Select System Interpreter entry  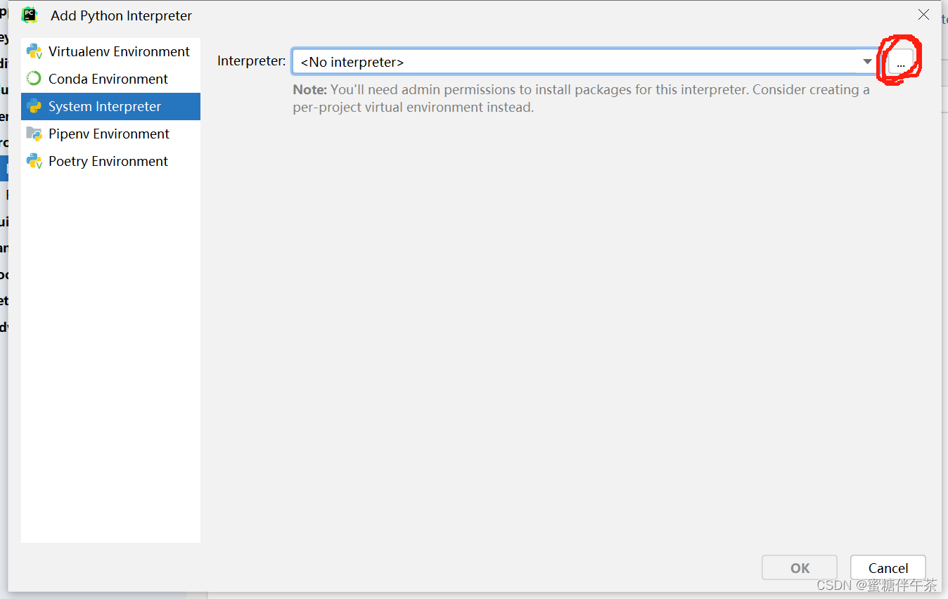pos(110,106)
